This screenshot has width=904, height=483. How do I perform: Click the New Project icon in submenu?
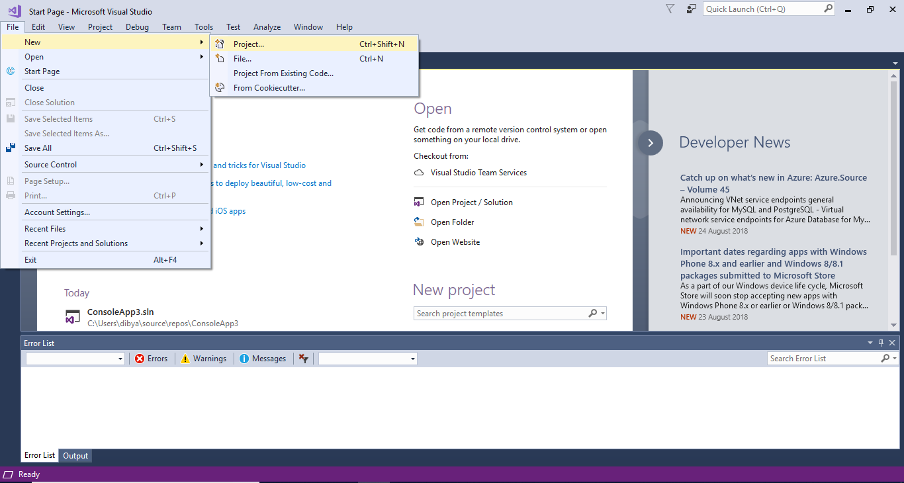click(x=220, y=44)
